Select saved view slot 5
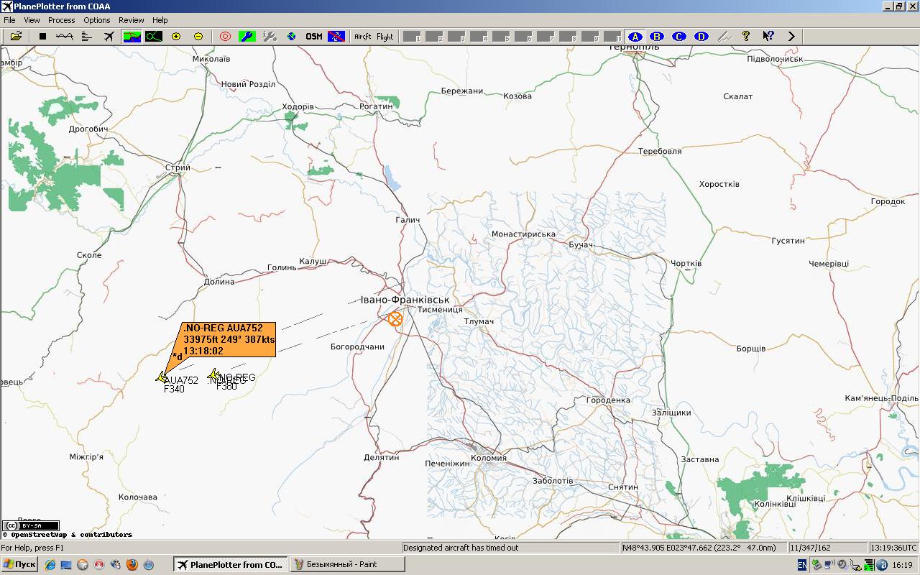This screenshot has width=920, height=575. tap(501, 36)
